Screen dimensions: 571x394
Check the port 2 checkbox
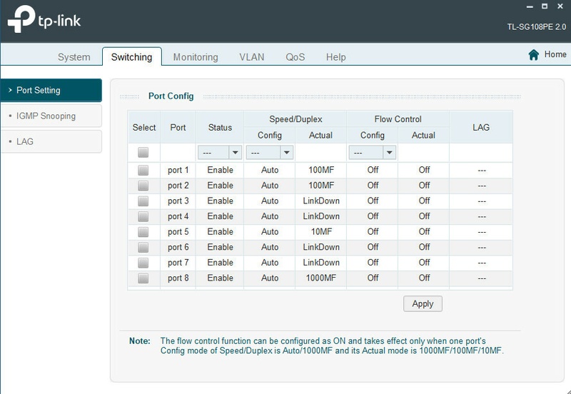(143, 186)
